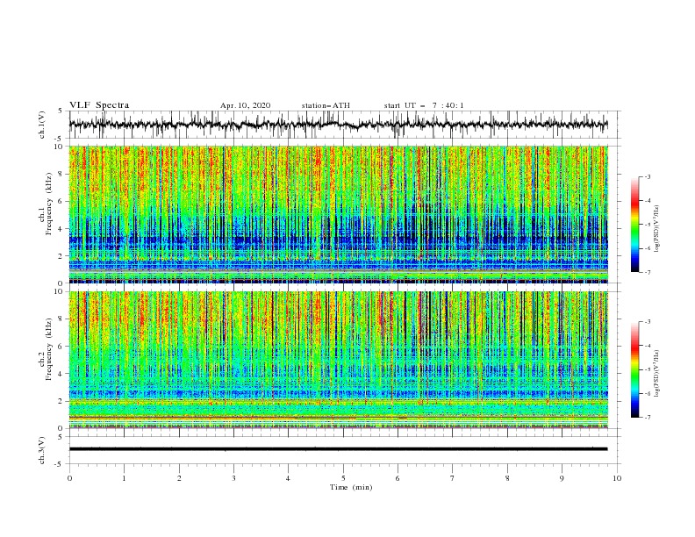Viewport: 695px width, 537px height.
Task: Click the "1" tick on the time axis
Action: [124, 478]
